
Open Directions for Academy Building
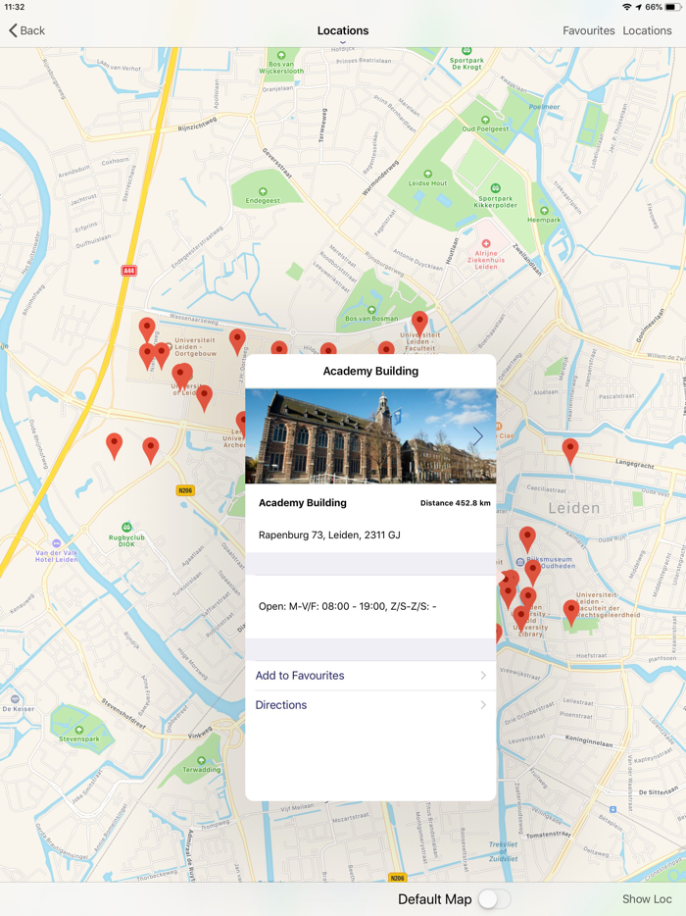370,705
